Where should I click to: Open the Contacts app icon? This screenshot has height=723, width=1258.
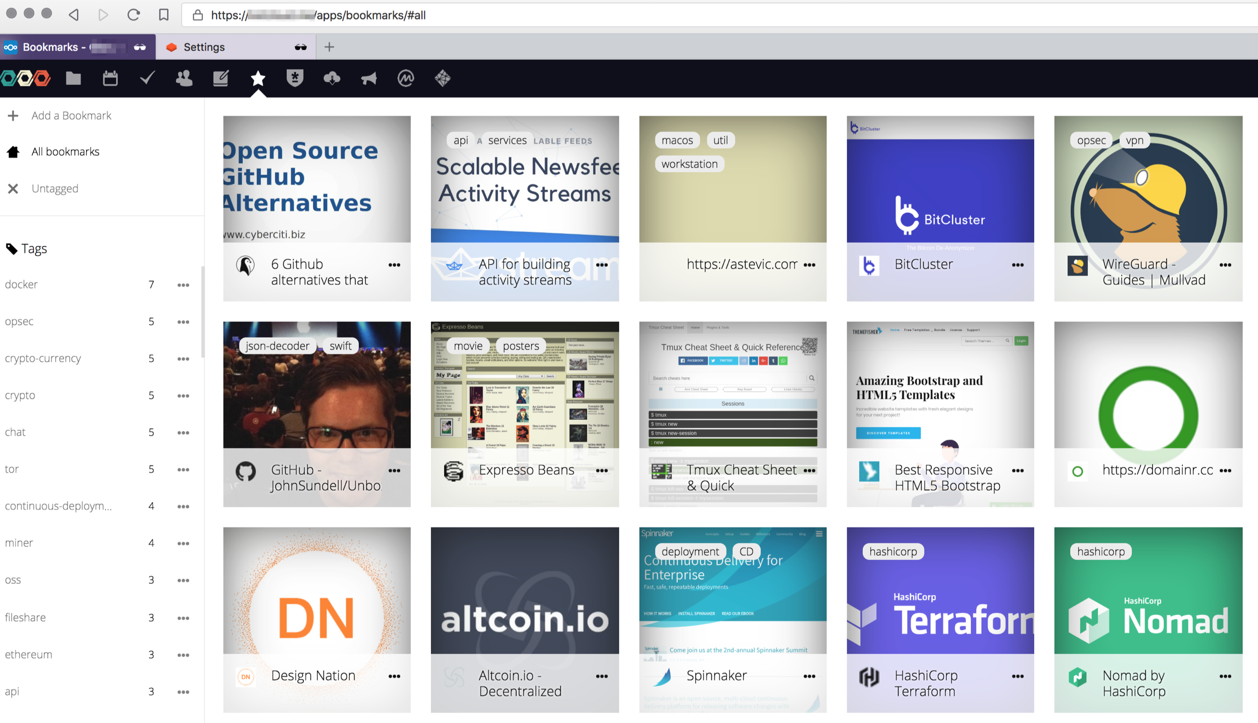[184, 78]
